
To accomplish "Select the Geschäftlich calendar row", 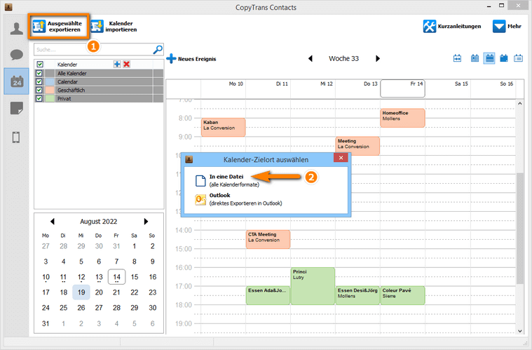I will point(99,90).
